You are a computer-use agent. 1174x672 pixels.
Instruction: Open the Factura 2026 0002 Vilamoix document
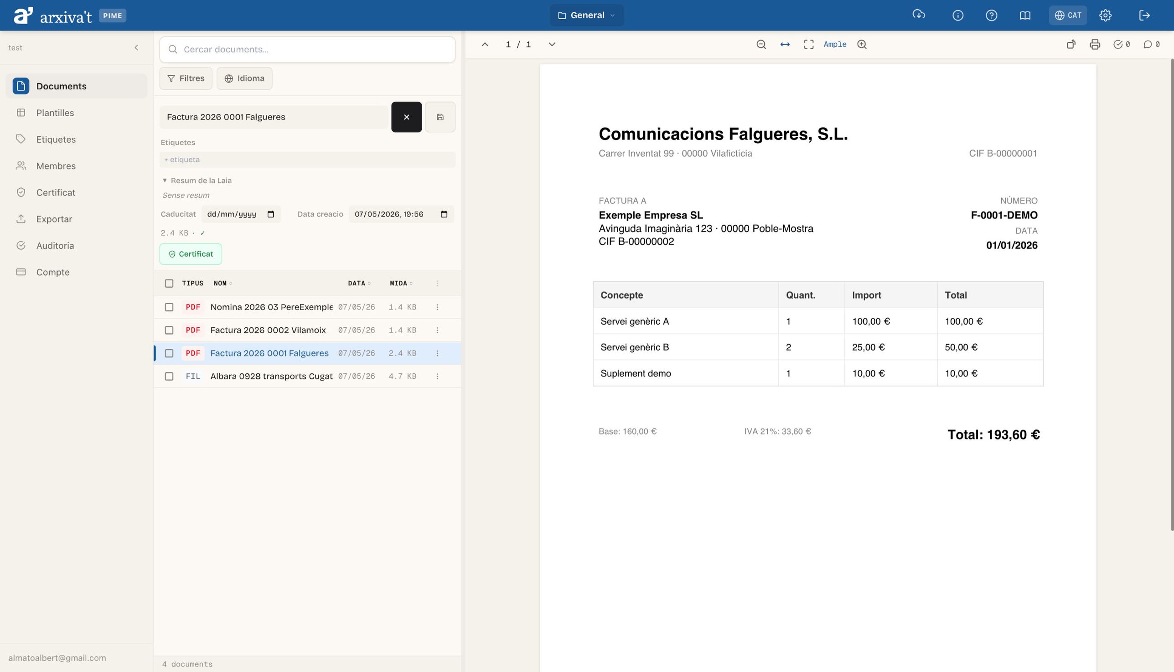pos(268,331)
